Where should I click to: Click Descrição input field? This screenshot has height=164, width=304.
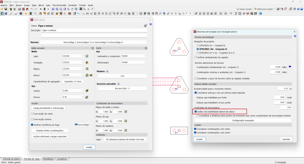click(94, 30)
